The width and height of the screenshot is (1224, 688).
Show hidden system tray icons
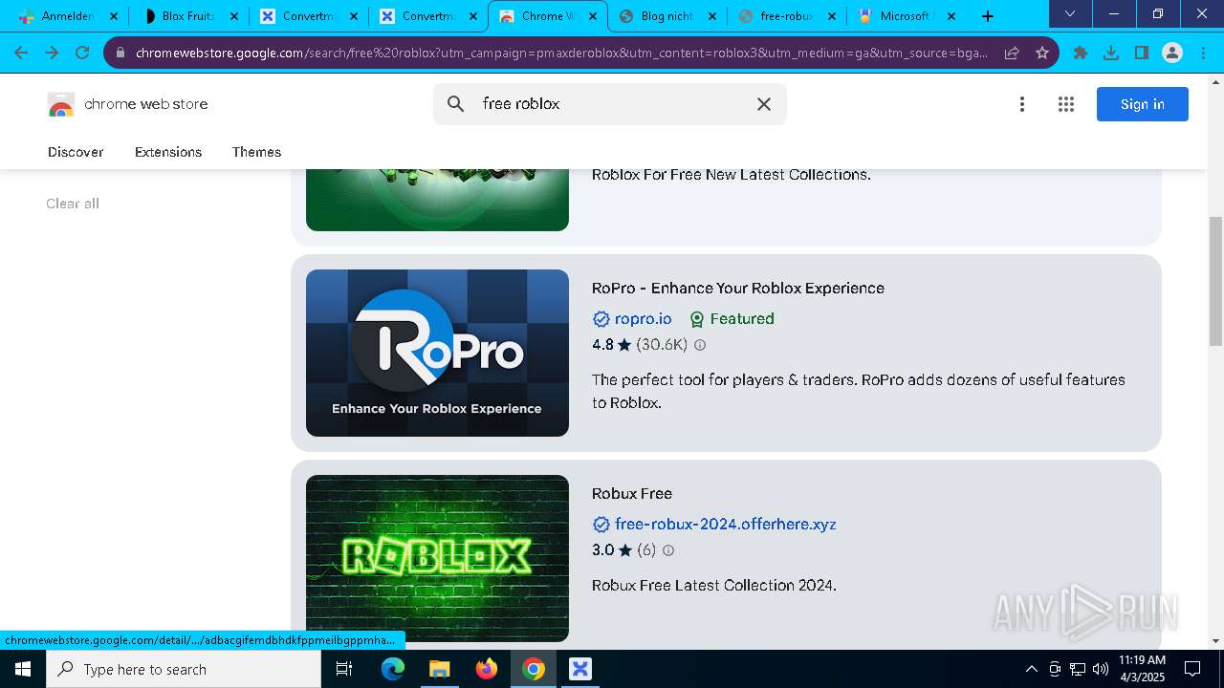(x=1031, y=669)
